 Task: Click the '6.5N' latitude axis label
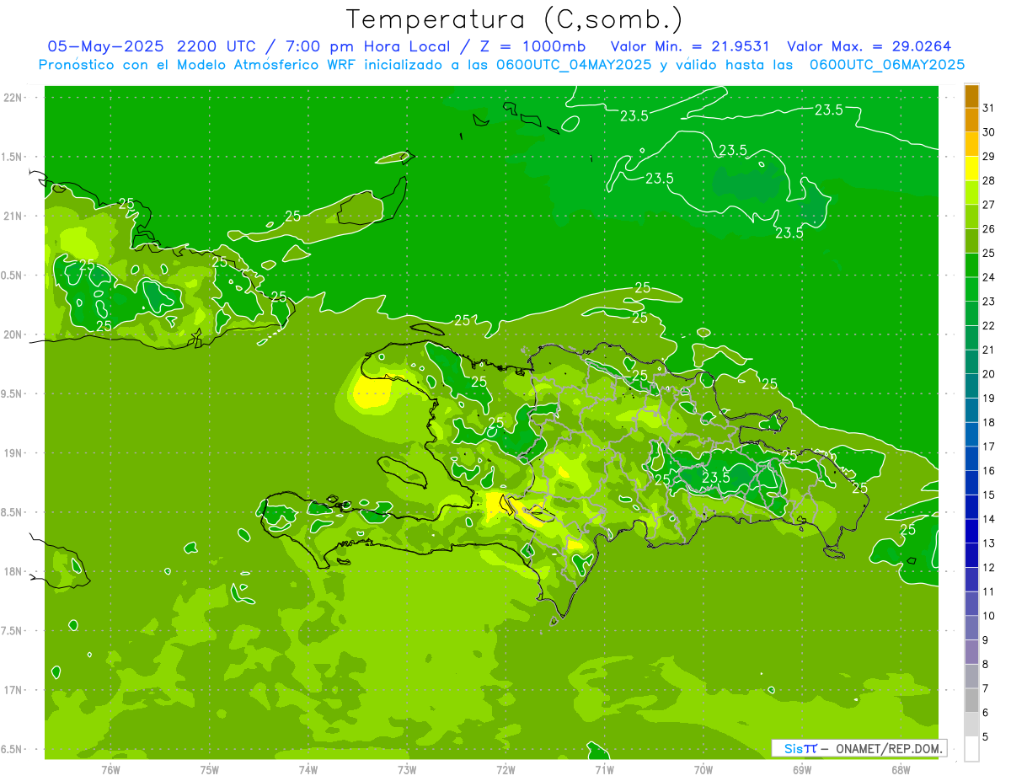pos(12,750)
